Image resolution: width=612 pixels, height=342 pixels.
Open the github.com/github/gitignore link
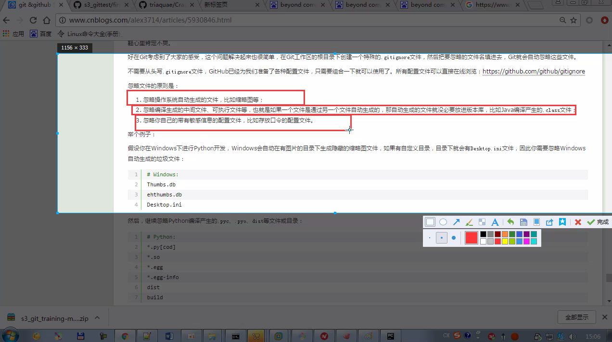click(534, 71)
